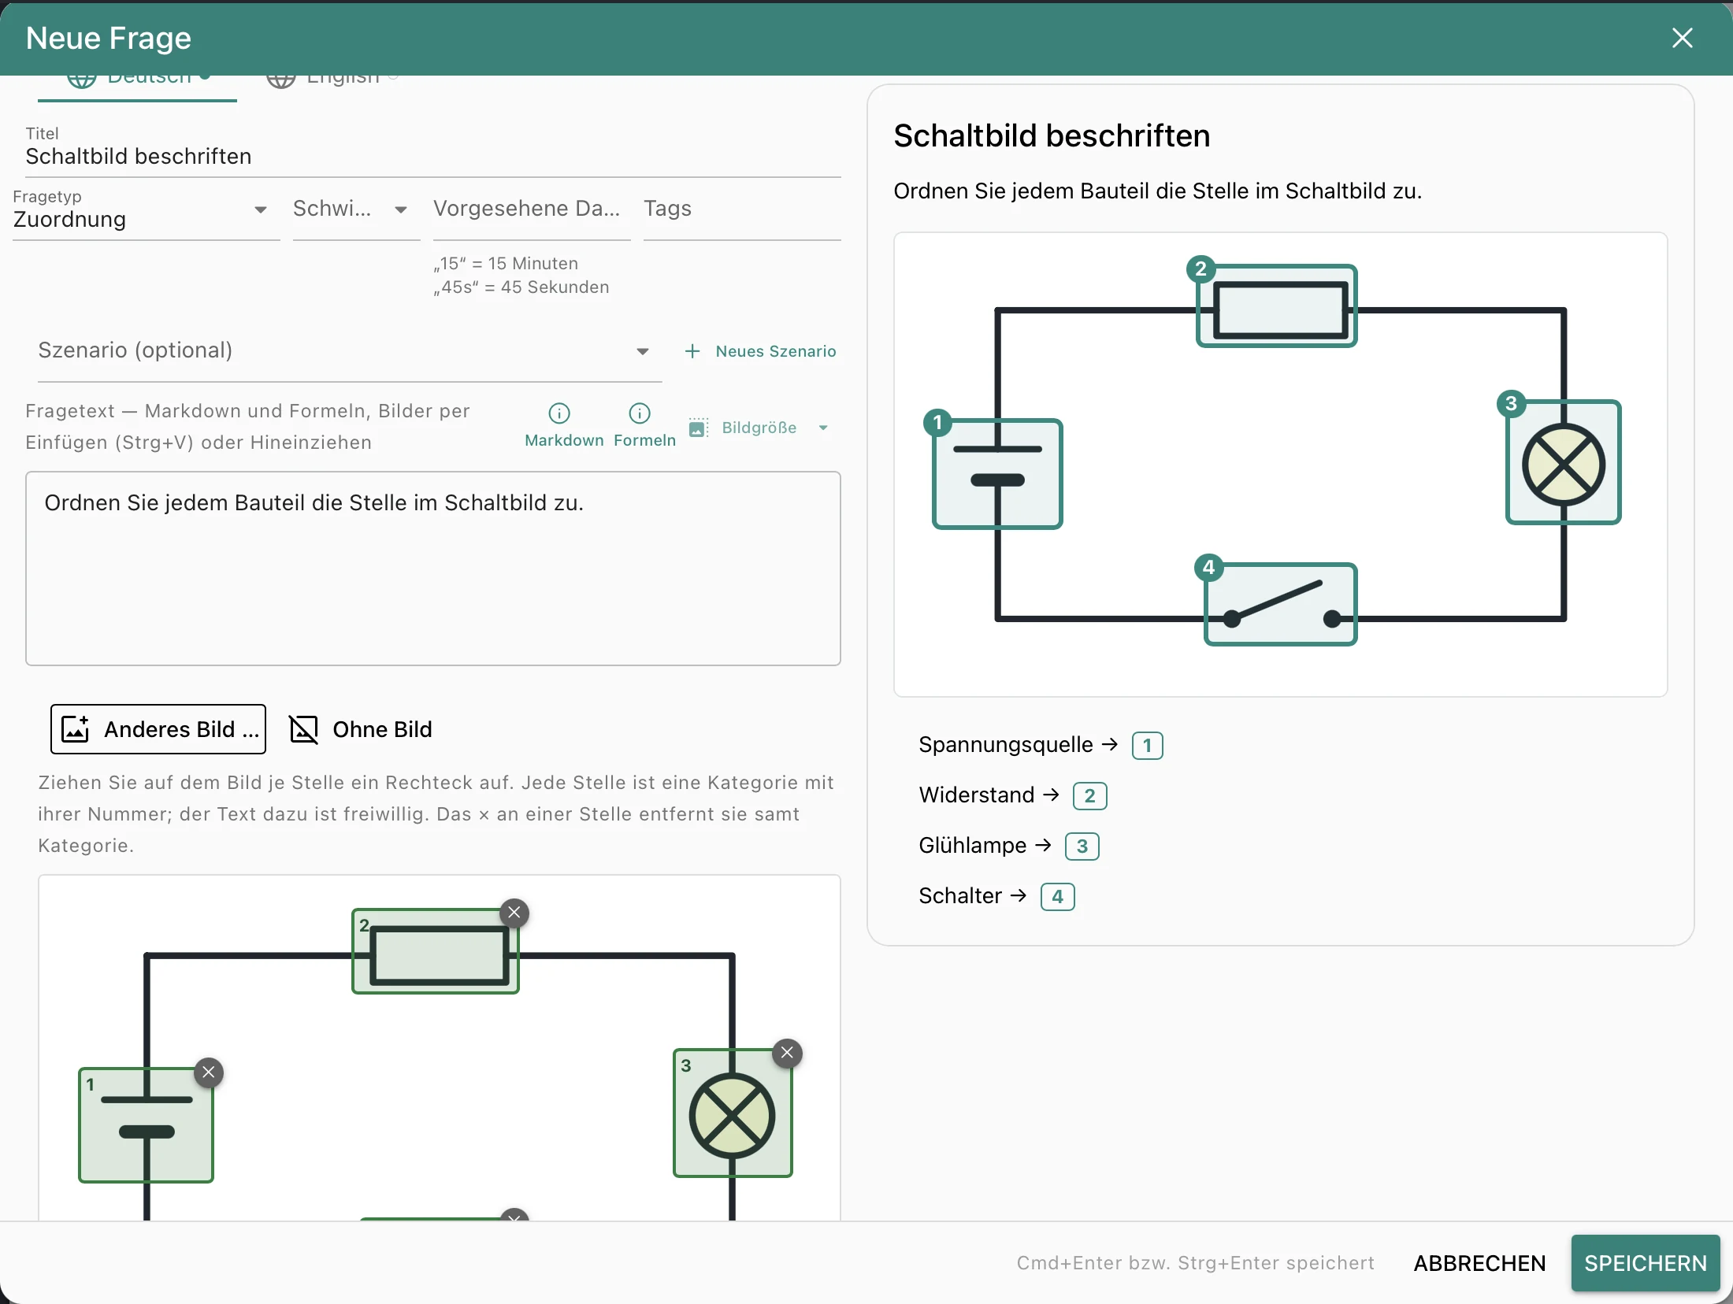Delete region 1 on the battery symbol
The image size is (1733, 1304).
tap(209, 1072)
